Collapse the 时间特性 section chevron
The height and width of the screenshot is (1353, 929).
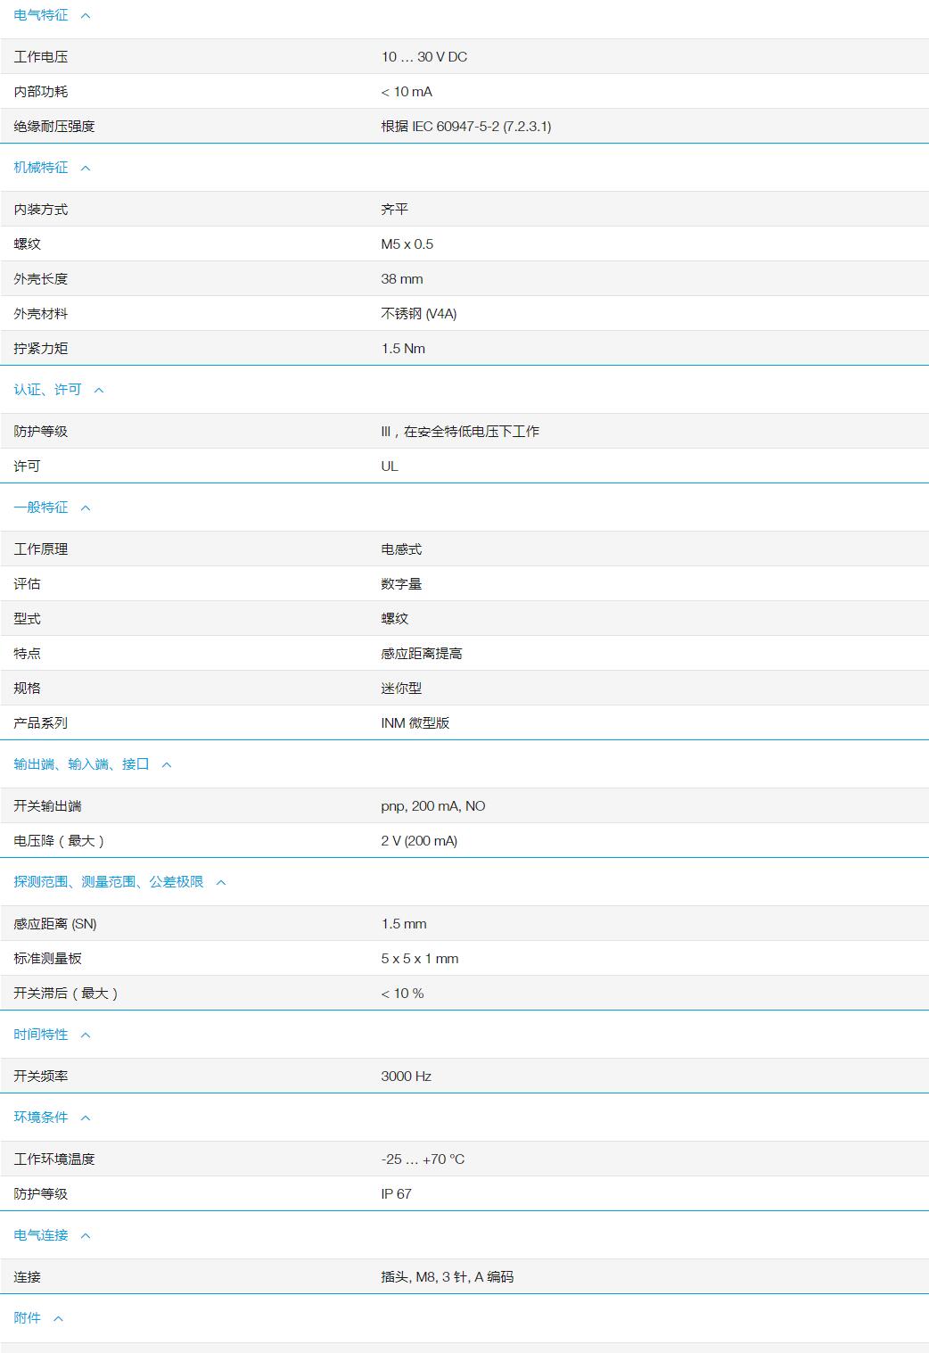(x=84, y=1035)
